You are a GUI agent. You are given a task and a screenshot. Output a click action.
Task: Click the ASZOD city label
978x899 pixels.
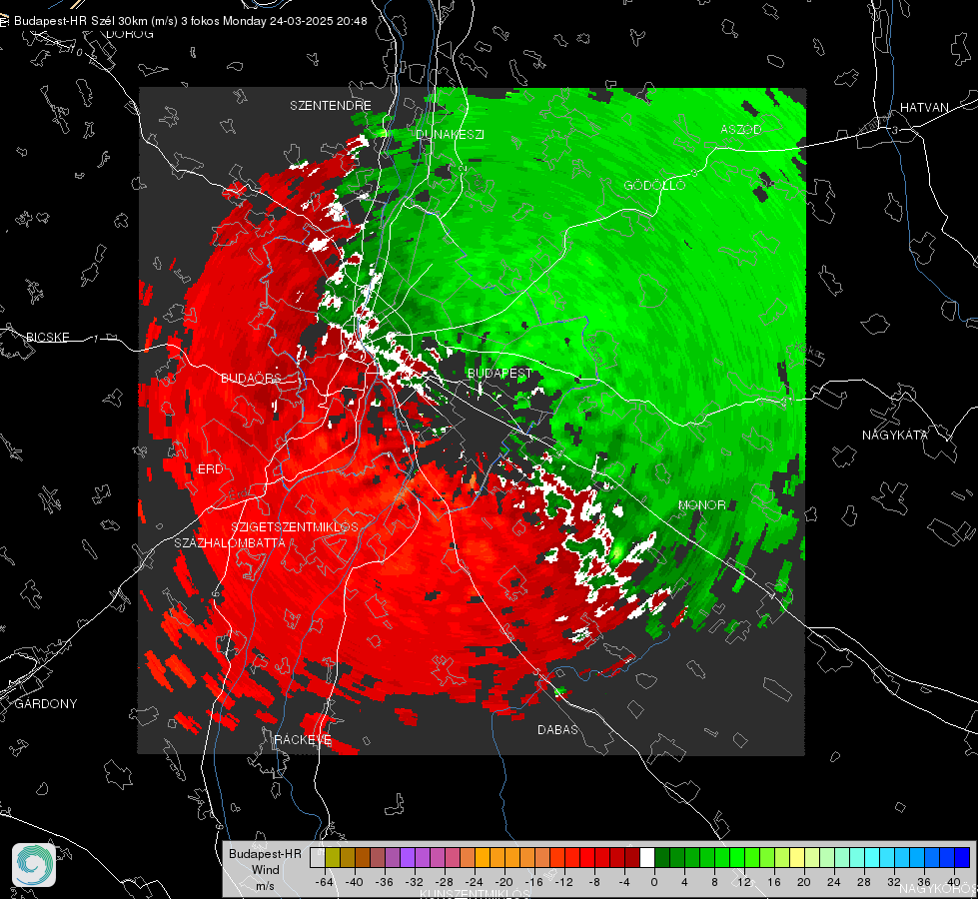[x=741, y=129]
